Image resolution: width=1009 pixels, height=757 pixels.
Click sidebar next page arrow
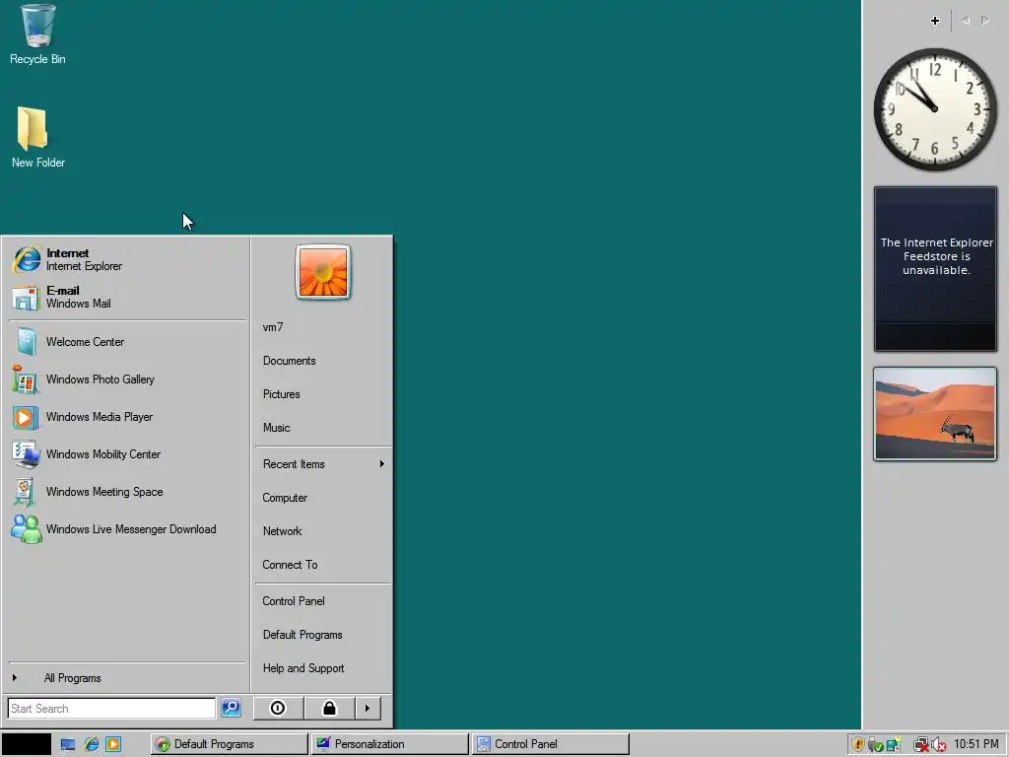985,21
